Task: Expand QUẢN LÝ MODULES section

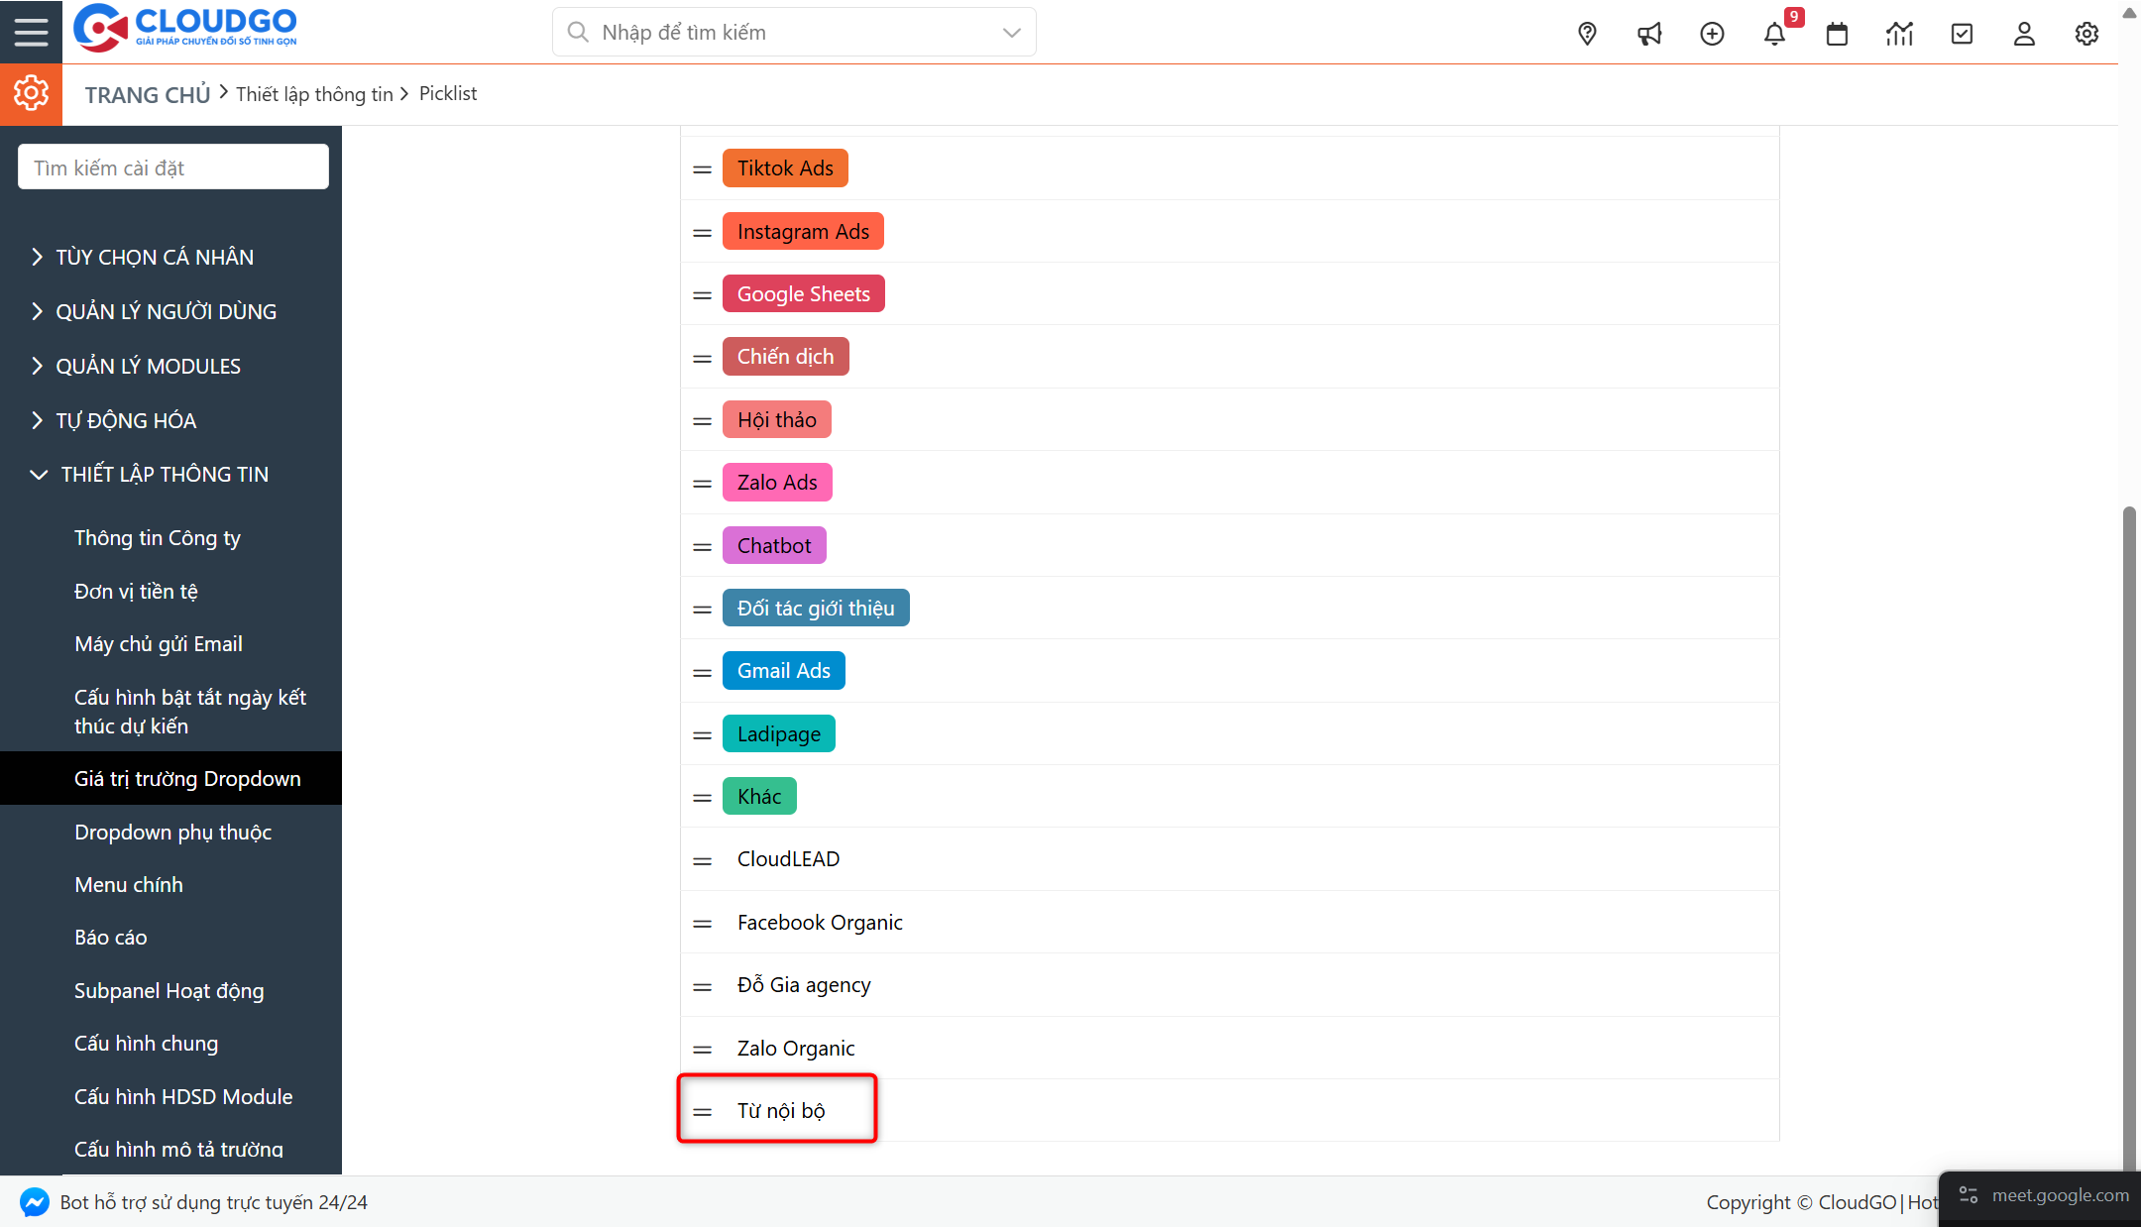Action: [x=148, y=366]
